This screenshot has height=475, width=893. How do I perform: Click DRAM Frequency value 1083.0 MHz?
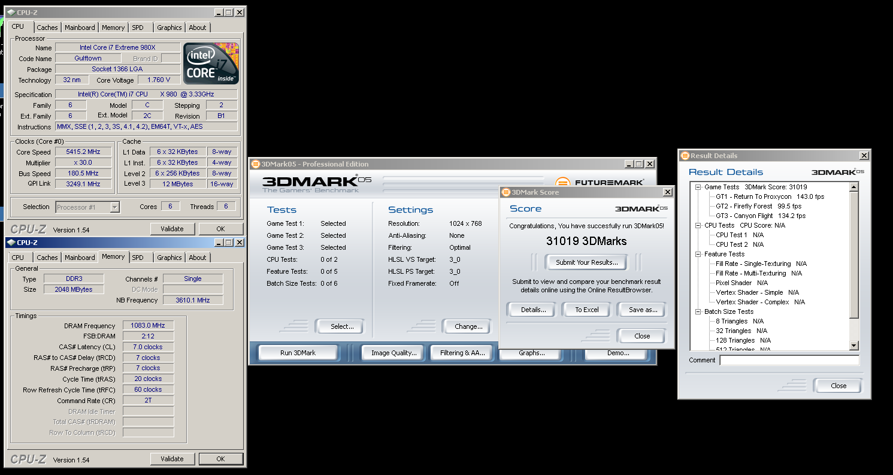click(x=148, y=325)
